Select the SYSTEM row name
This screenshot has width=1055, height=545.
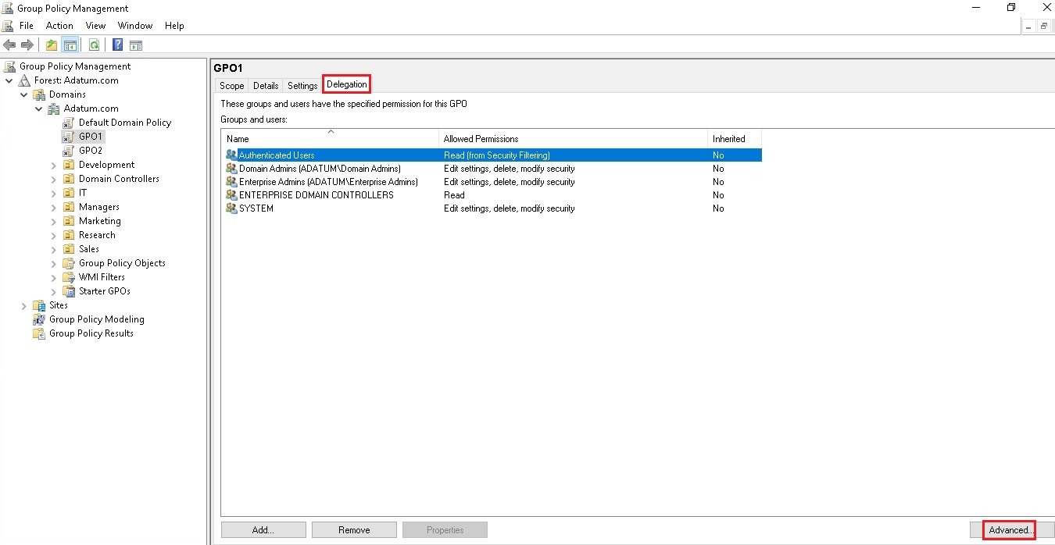[256, 208]
